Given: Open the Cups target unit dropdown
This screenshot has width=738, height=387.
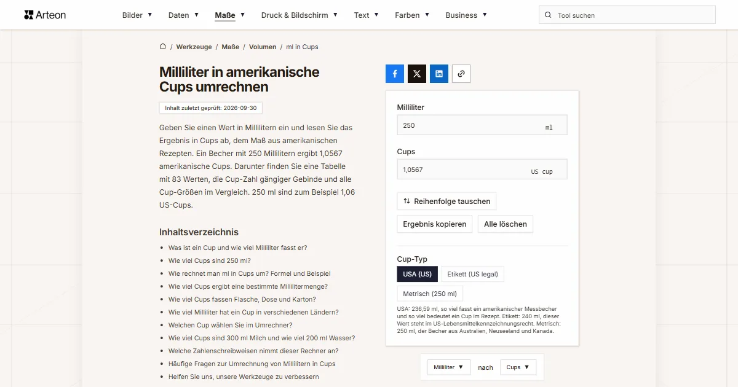Looking at the screenshot, I should (x=518, y=367).
